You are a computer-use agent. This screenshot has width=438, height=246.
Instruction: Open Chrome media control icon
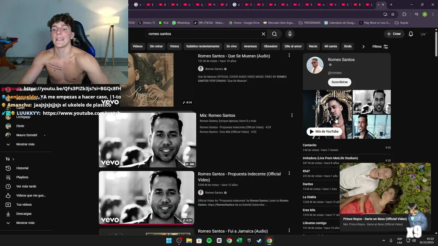click(x=416, y=14)
